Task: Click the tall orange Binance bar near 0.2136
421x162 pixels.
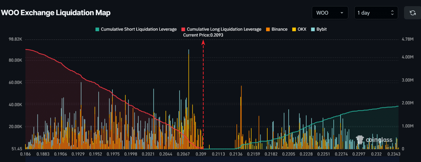Action: pos(241,117)
